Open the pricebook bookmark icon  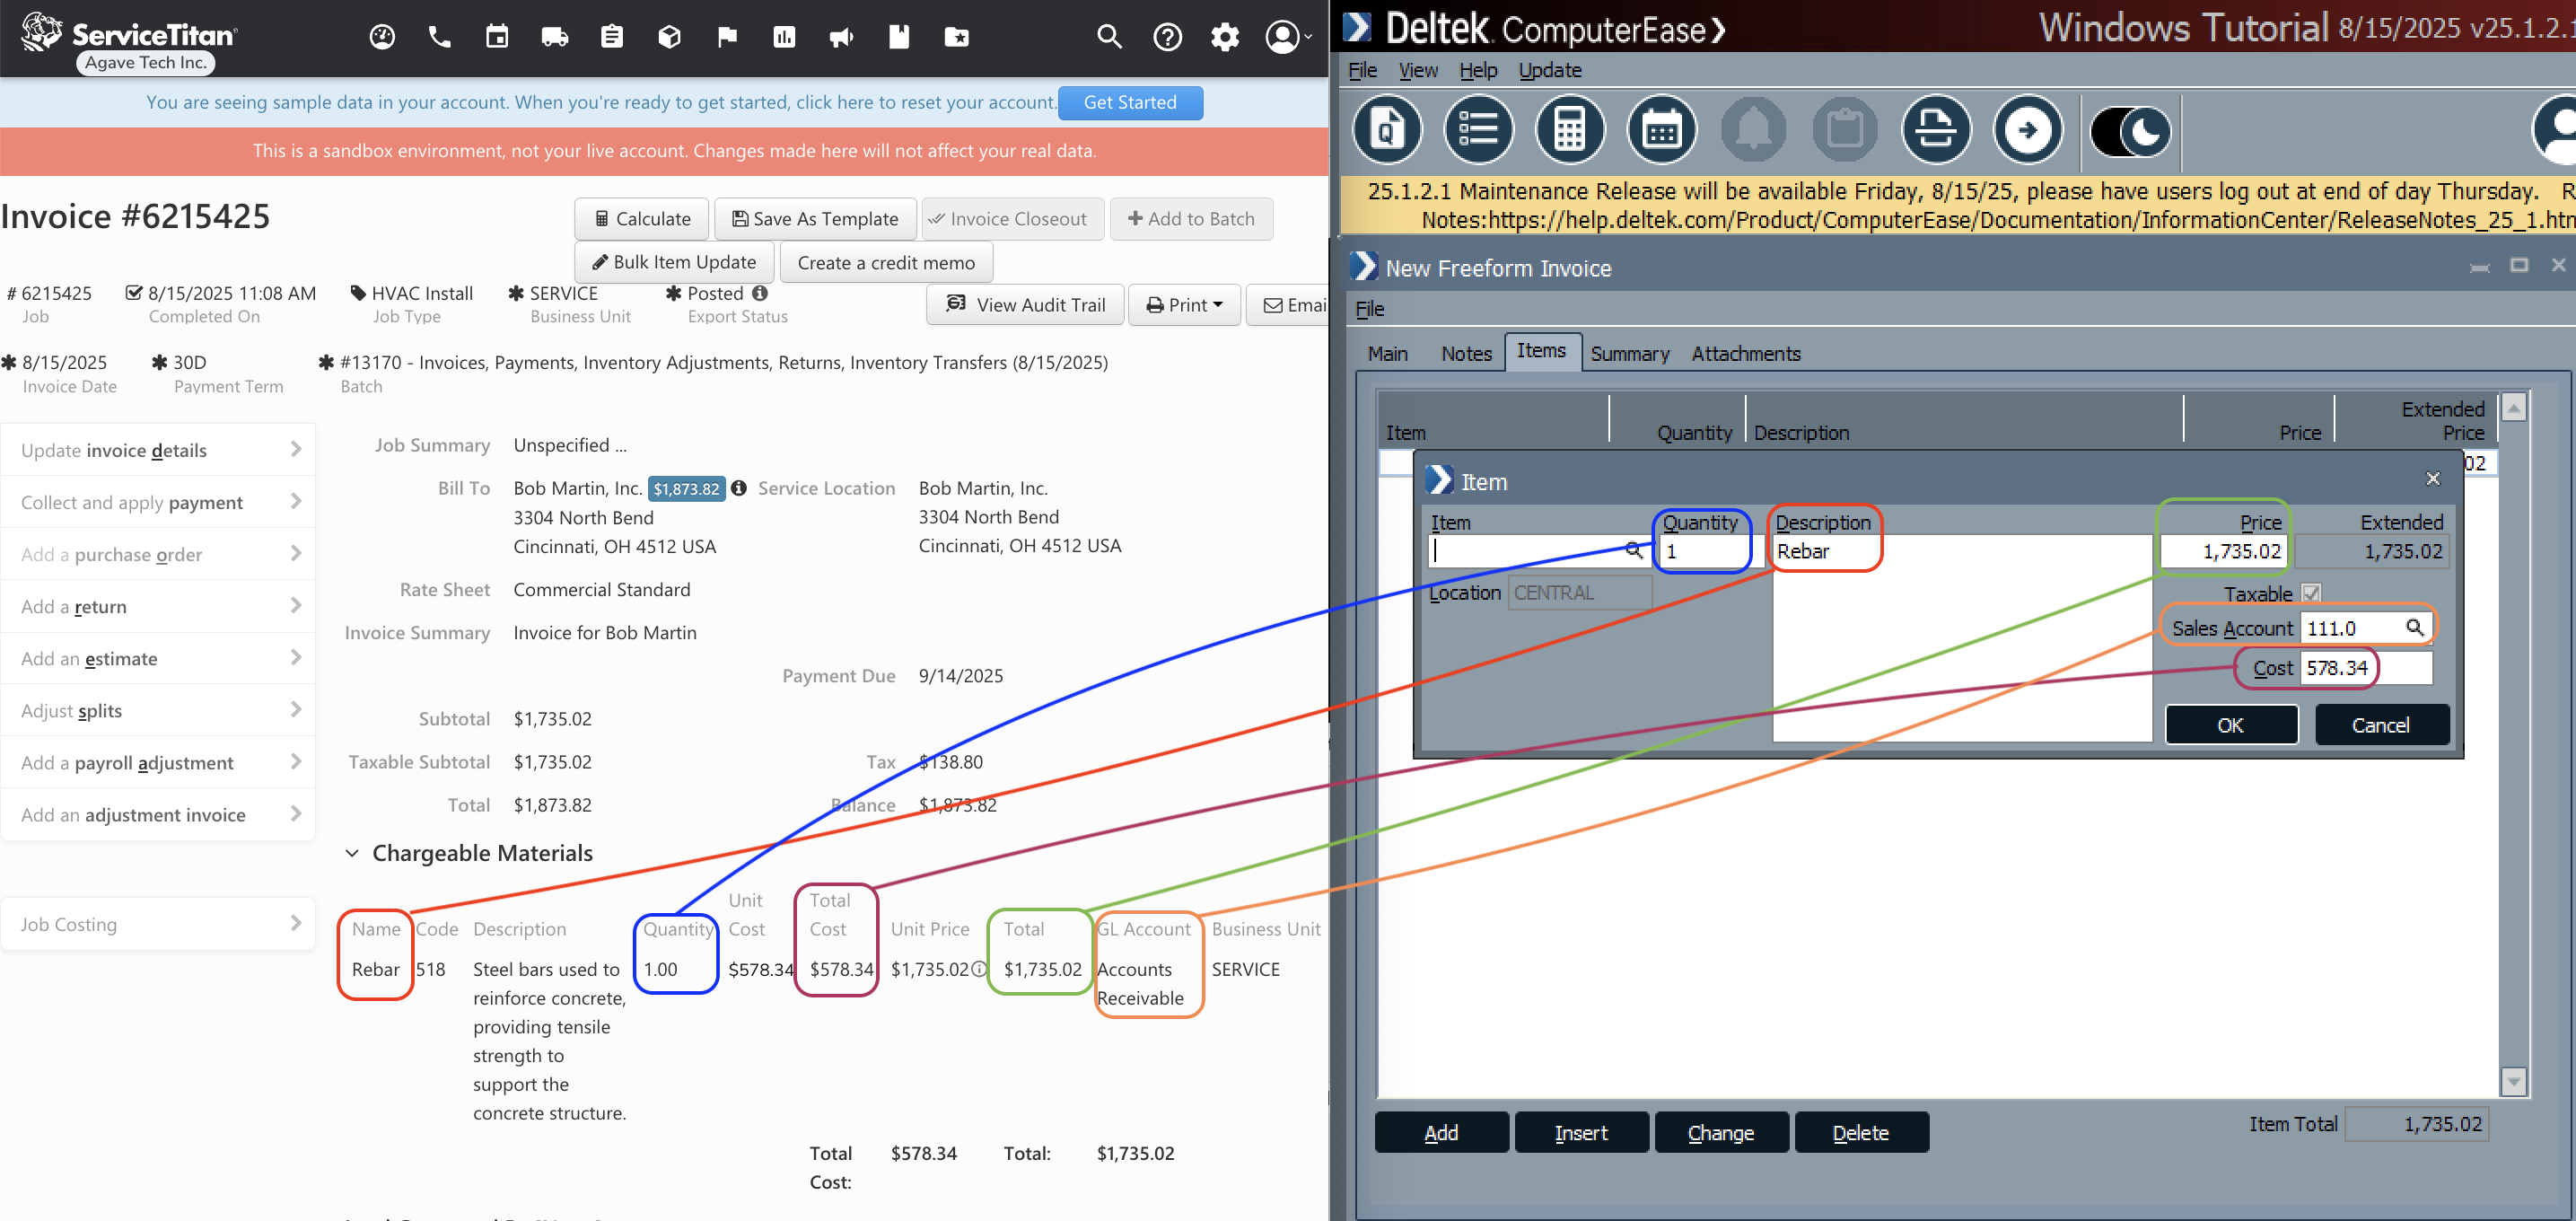point(899,37)
